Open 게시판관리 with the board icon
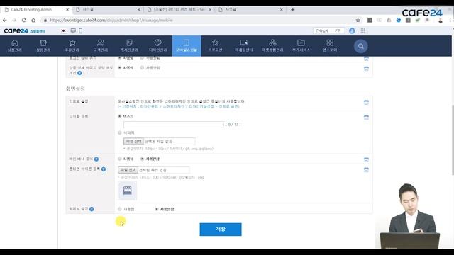This screenshot has width=454, height=255. (x=129, y=46)
